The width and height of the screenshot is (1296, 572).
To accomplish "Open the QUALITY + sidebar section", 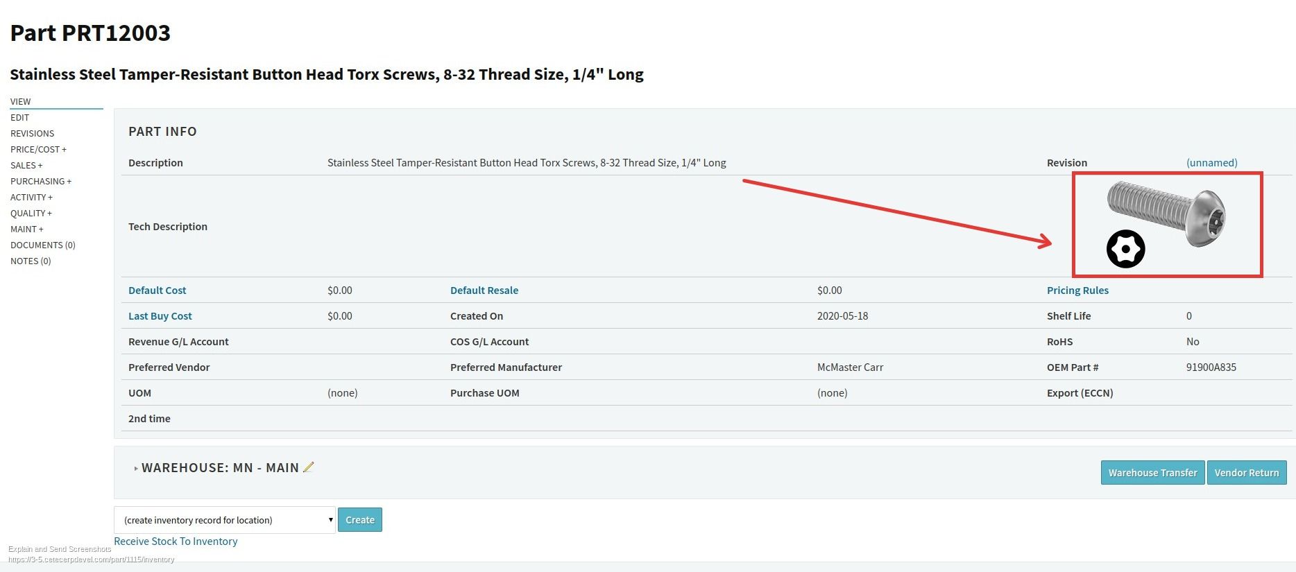I will tap(31, 213).
